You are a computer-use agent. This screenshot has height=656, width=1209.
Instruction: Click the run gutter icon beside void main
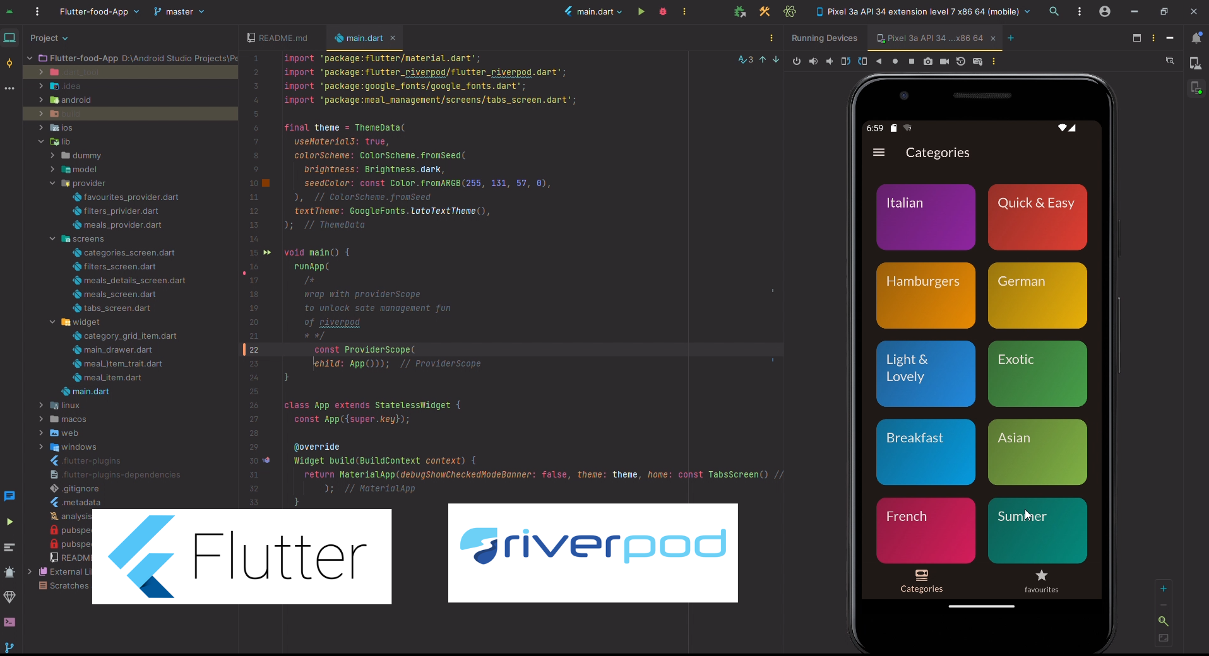coord(267,252)
